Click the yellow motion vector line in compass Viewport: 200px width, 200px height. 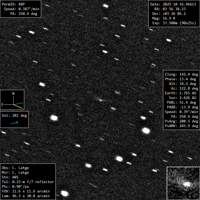coord(18,106)
